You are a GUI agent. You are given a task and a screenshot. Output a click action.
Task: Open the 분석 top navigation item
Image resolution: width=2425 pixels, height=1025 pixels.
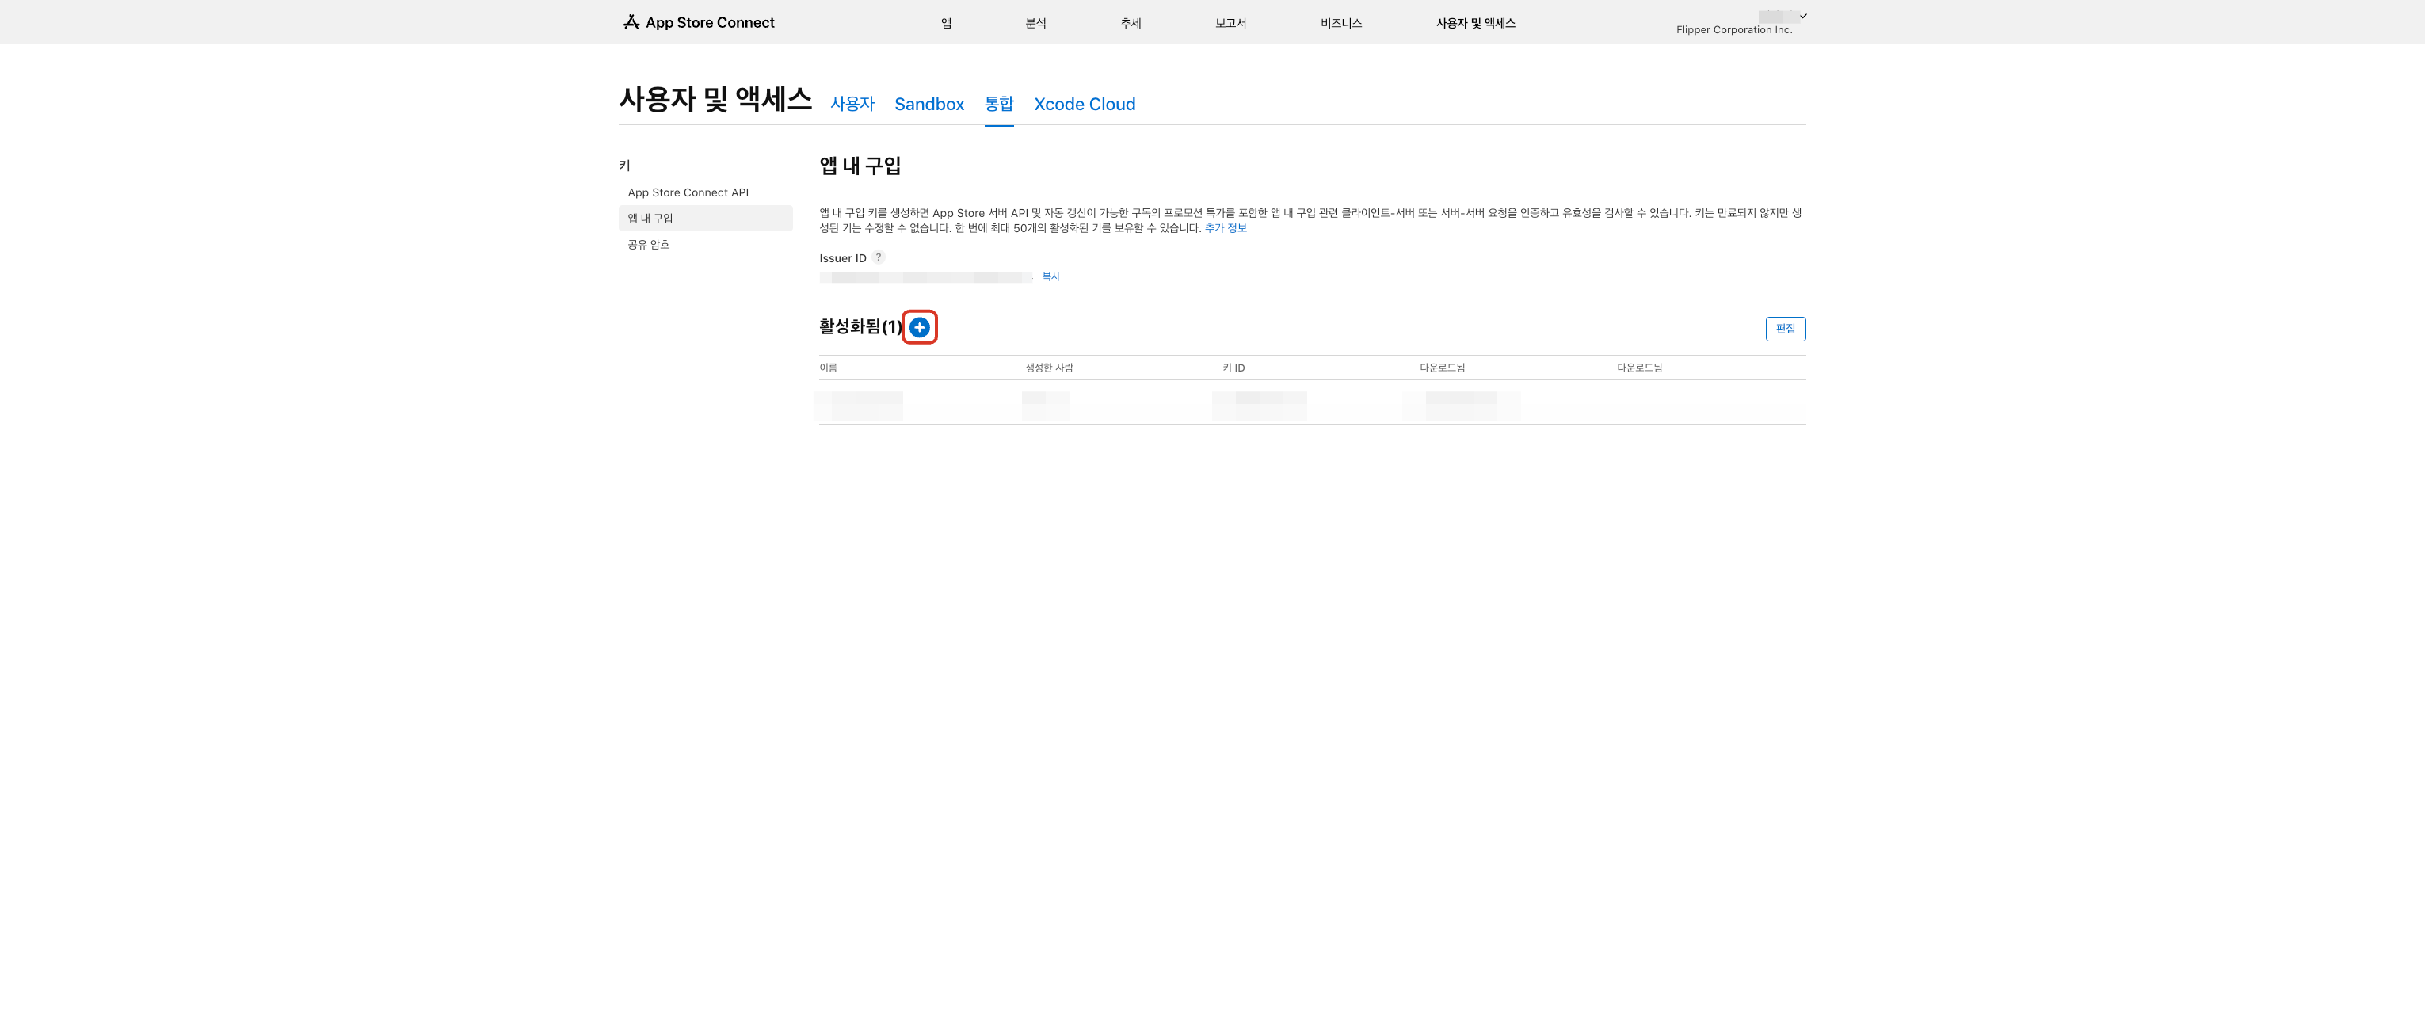[1035, 23]
